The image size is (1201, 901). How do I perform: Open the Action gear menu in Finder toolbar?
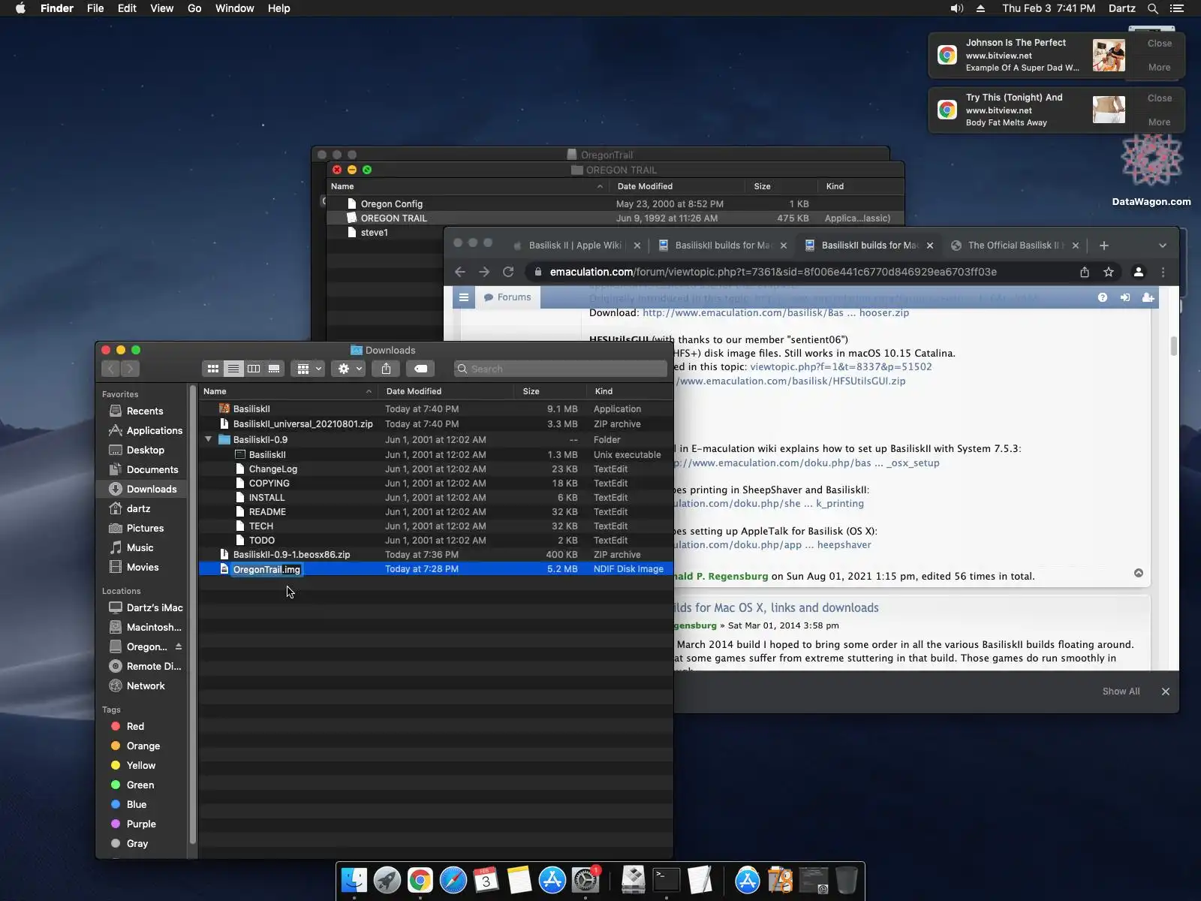350,369
